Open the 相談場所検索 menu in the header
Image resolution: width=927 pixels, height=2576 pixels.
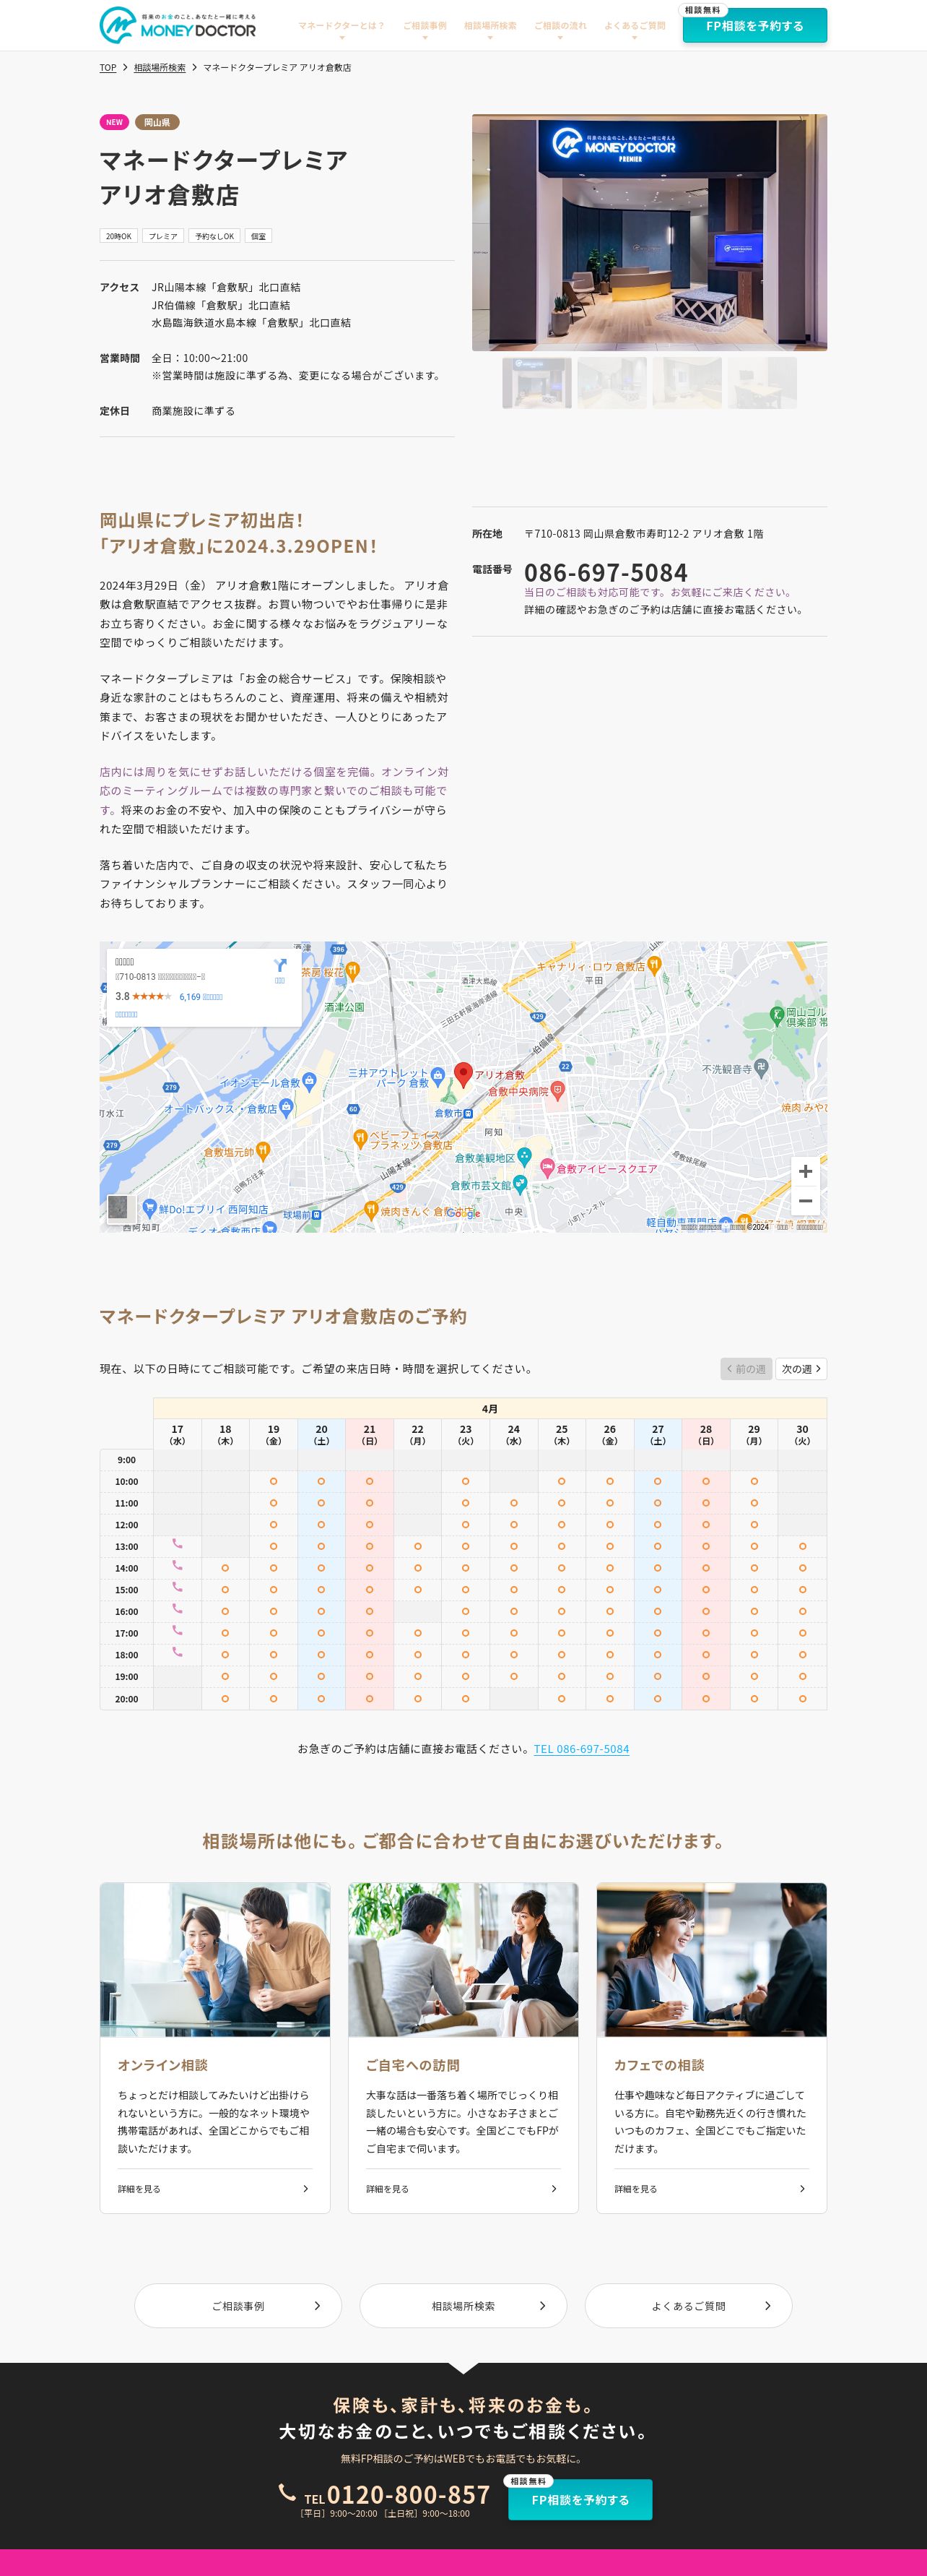[x=489, y=27]
